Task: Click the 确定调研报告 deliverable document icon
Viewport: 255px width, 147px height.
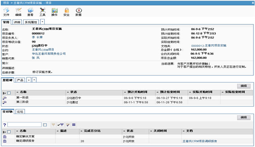Action: click(5, 141)
